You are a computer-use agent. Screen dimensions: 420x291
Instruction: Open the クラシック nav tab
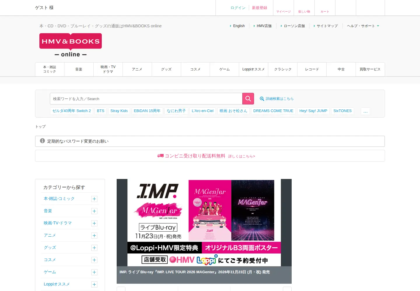click(x=283, y=69)
